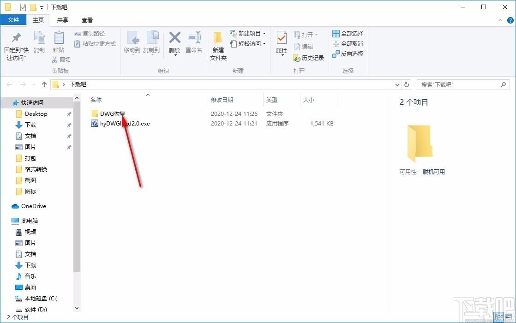Click Open (打开) in ribbon

306,35
